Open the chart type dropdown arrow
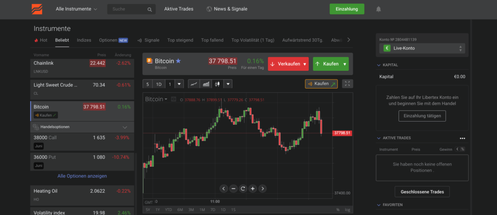Viewport: 497px width, 215px height. click(x=228, y=84)
